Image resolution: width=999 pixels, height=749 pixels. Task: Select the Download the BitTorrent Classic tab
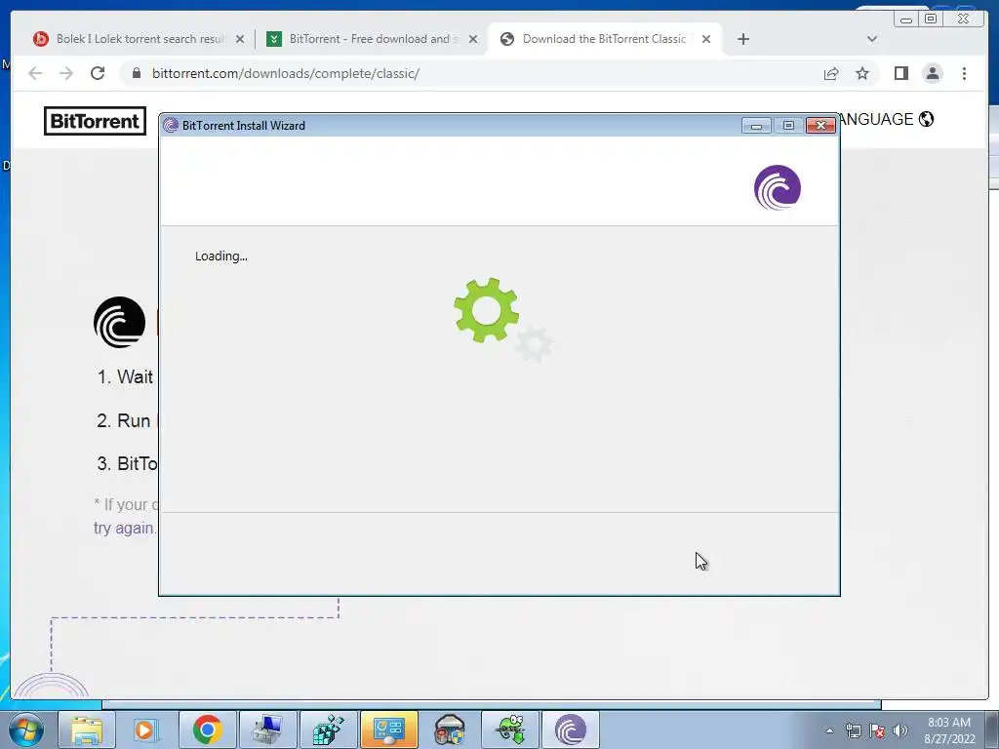tap(604, 39)
